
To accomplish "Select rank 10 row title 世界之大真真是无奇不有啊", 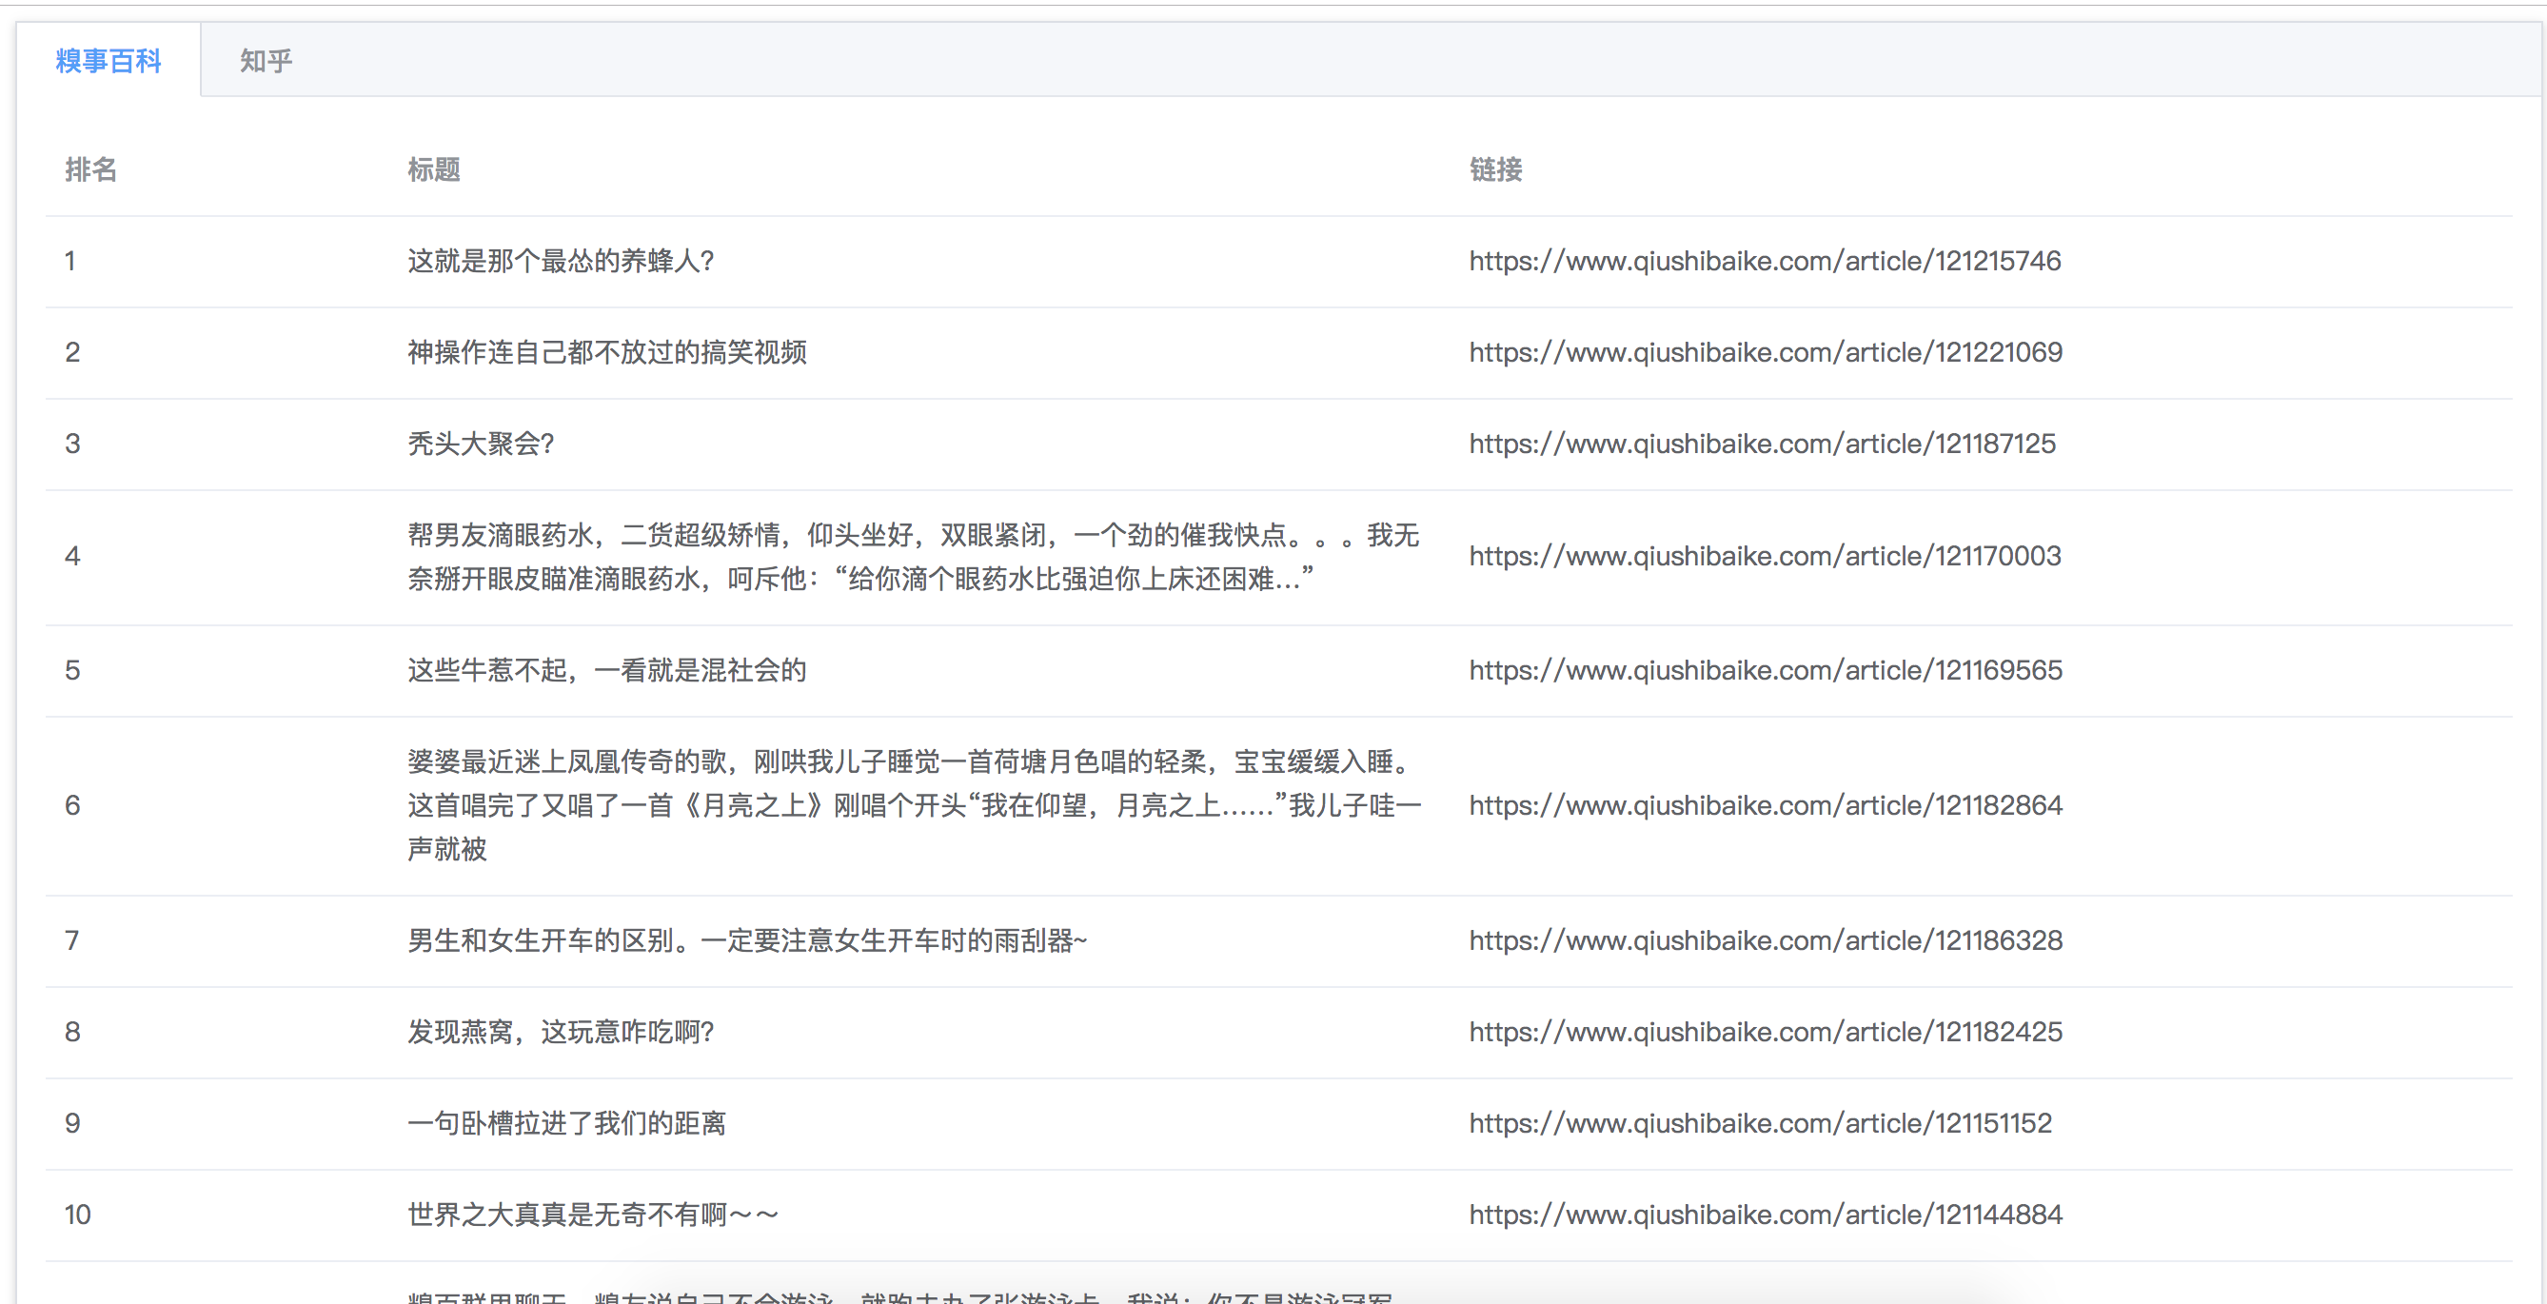I will tap(592, 1215).
